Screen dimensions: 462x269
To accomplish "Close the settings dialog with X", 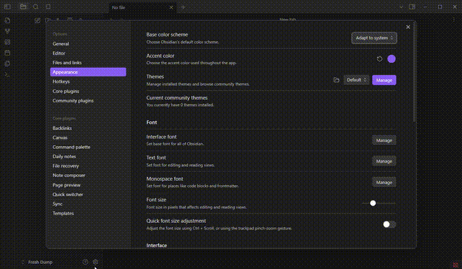I will click(x=408, y=27).
